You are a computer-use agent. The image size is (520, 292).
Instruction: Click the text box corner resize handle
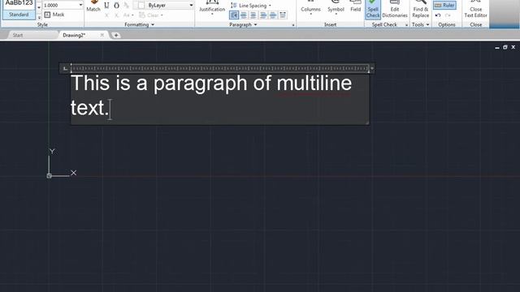(367, 122)
